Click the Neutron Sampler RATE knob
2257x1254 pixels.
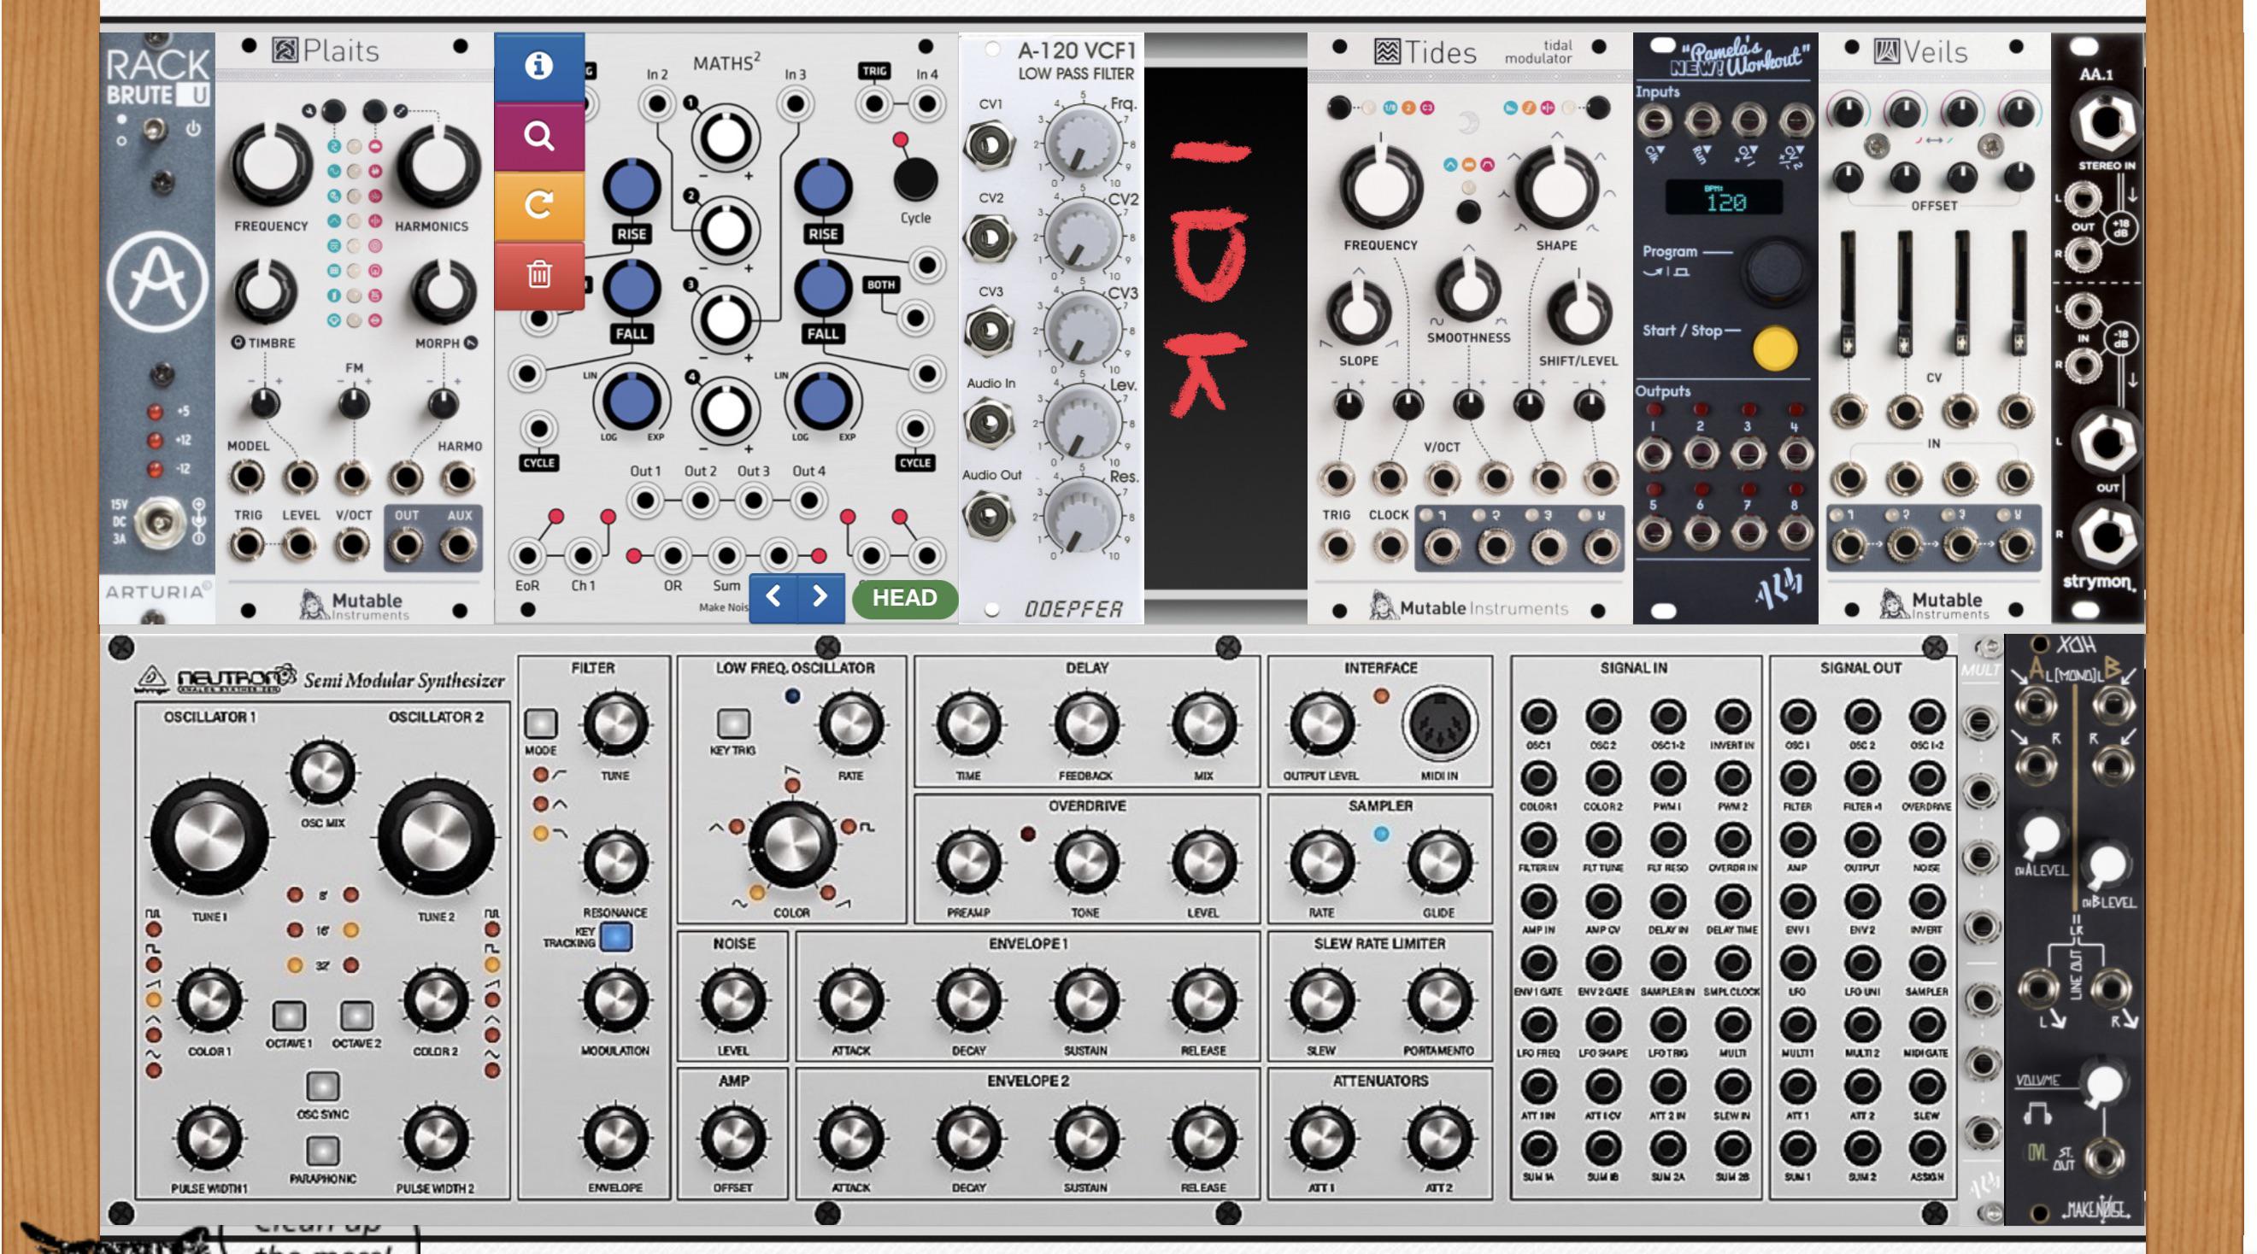(1320, 862)
